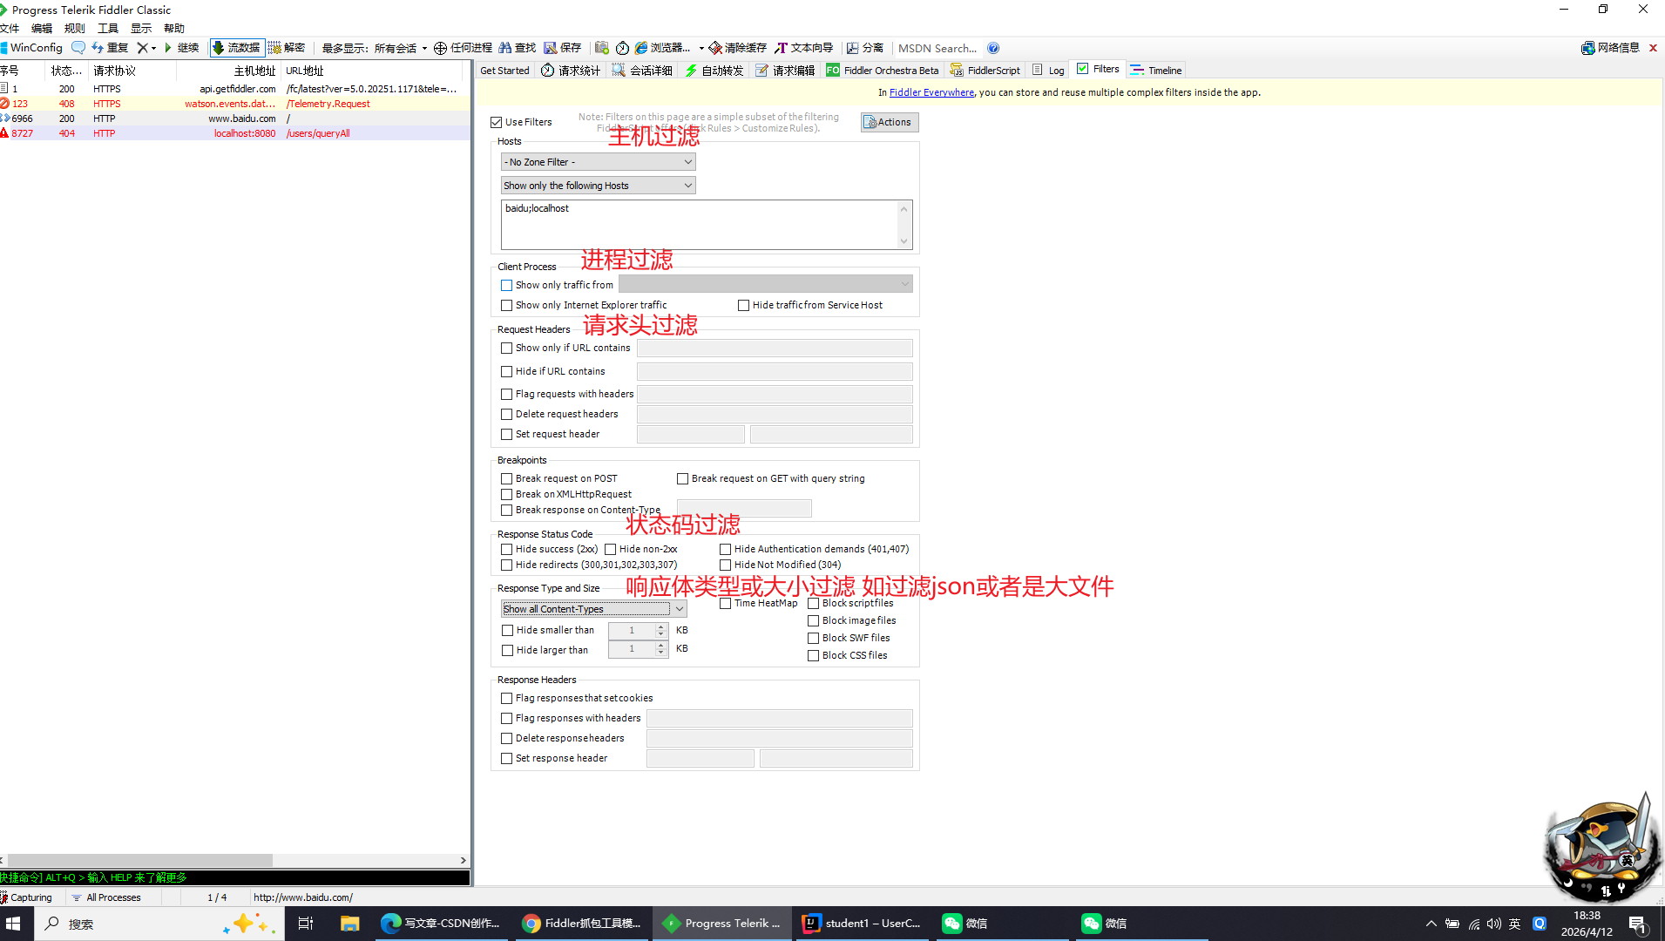Click the blue help question icon
Screen dimensions: 1665x941
point(993,48)
